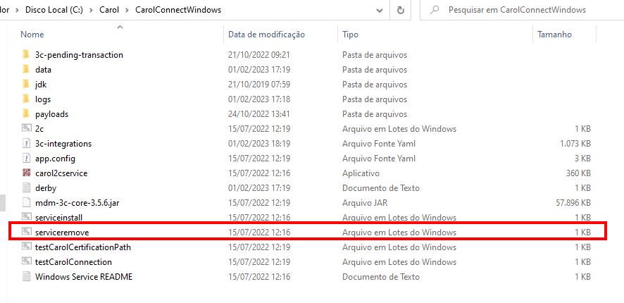This screenshot has height=303, width=624.
Task: Select the jdk folder icon
Action: point(26,85)
